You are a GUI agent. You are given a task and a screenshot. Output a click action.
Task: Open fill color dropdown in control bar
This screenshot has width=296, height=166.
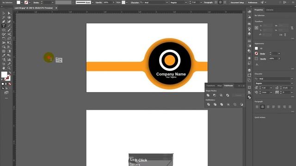pyautogui.click(x=22, y=2)
